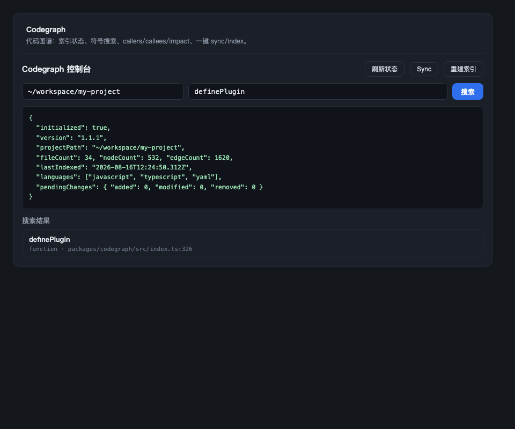
Task: Open the definePlugin search result card
Action: tap(253, 243)
